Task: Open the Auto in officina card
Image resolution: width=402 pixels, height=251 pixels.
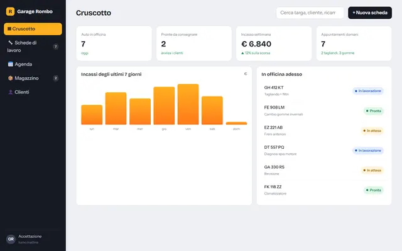Action: 114,43
